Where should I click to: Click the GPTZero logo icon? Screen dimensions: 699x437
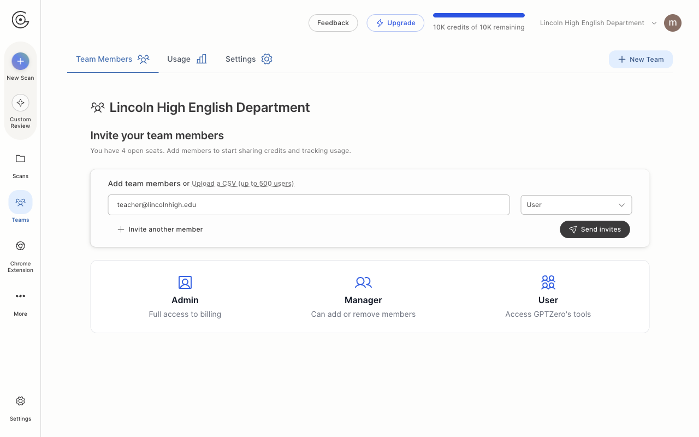tap(20, 20)
